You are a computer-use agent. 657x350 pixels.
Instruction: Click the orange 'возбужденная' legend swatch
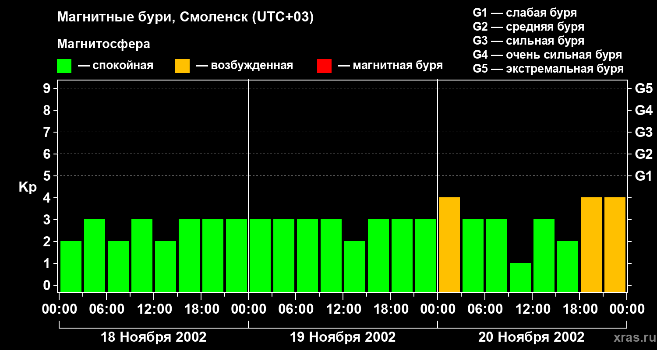pyautogui.click(x=182, y=66)
